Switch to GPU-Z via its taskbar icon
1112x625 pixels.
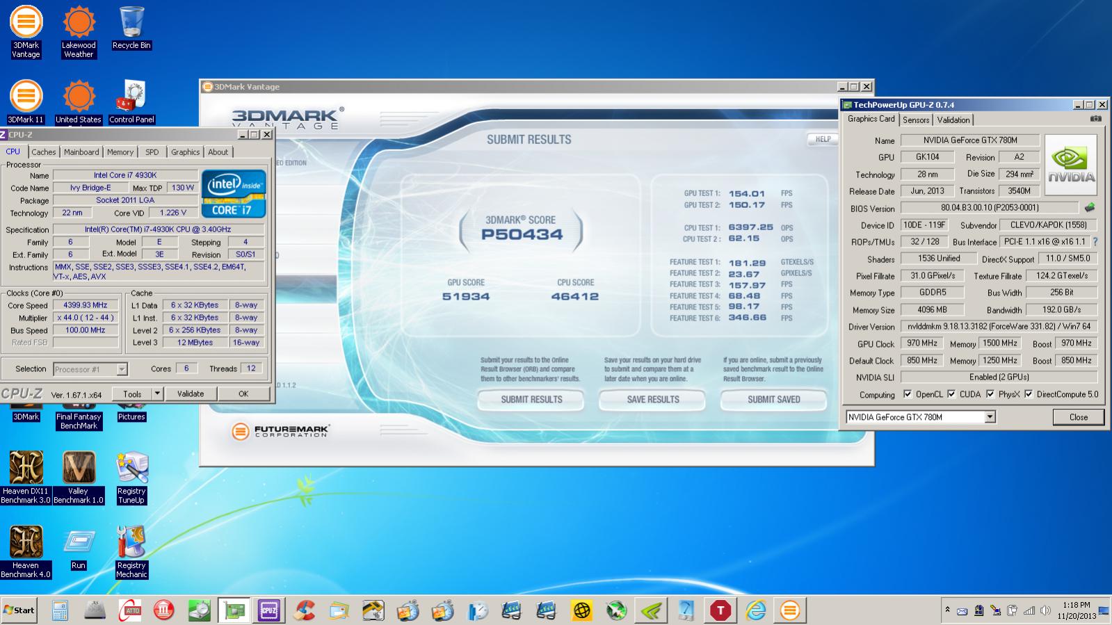click(234, 610)
